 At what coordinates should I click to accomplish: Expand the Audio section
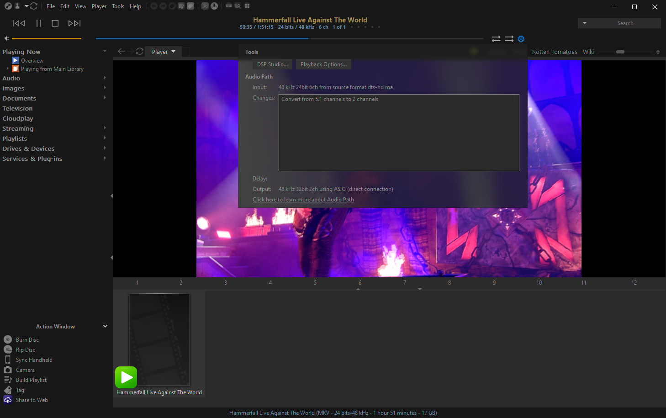click(x=105, y=78)
